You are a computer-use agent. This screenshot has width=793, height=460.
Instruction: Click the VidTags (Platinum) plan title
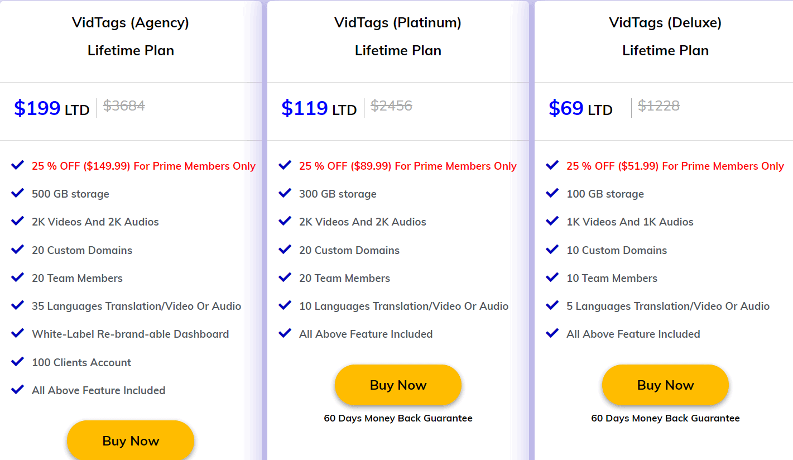pos(398,23)
